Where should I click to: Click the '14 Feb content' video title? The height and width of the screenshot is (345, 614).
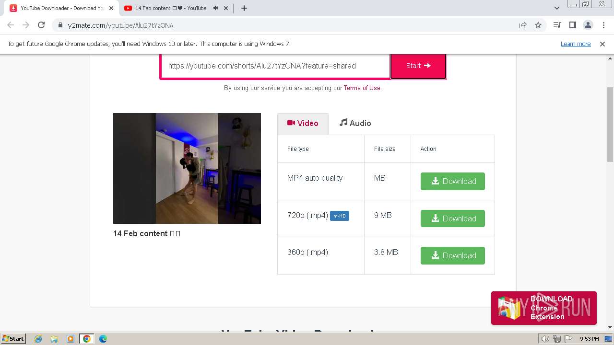click(147, 233)
